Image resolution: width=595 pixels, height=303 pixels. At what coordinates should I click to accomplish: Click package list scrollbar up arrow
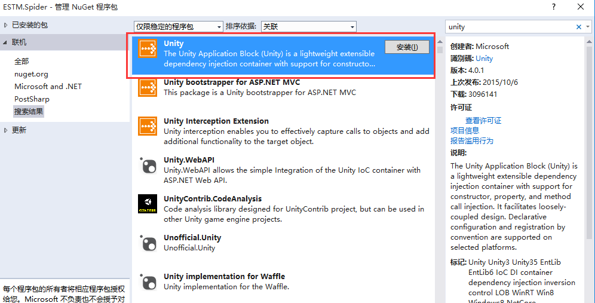[x=440, y=41]
